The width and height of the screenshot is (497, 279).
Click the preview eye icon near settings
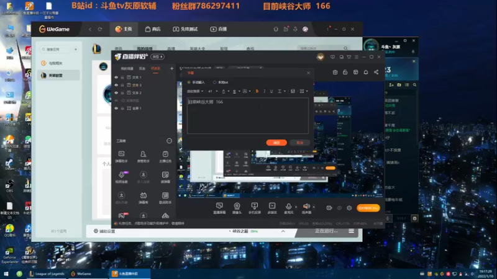339,208
